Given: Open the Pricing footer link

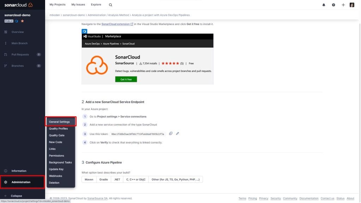Looking at the screenshot, I should point(252,198).
